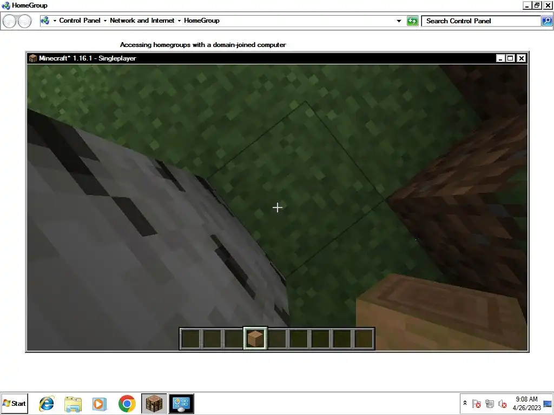Viewport: 554px width, 415px height.
Task: Open File Explorer folder icon in taskbar
Action: point(73,404)
